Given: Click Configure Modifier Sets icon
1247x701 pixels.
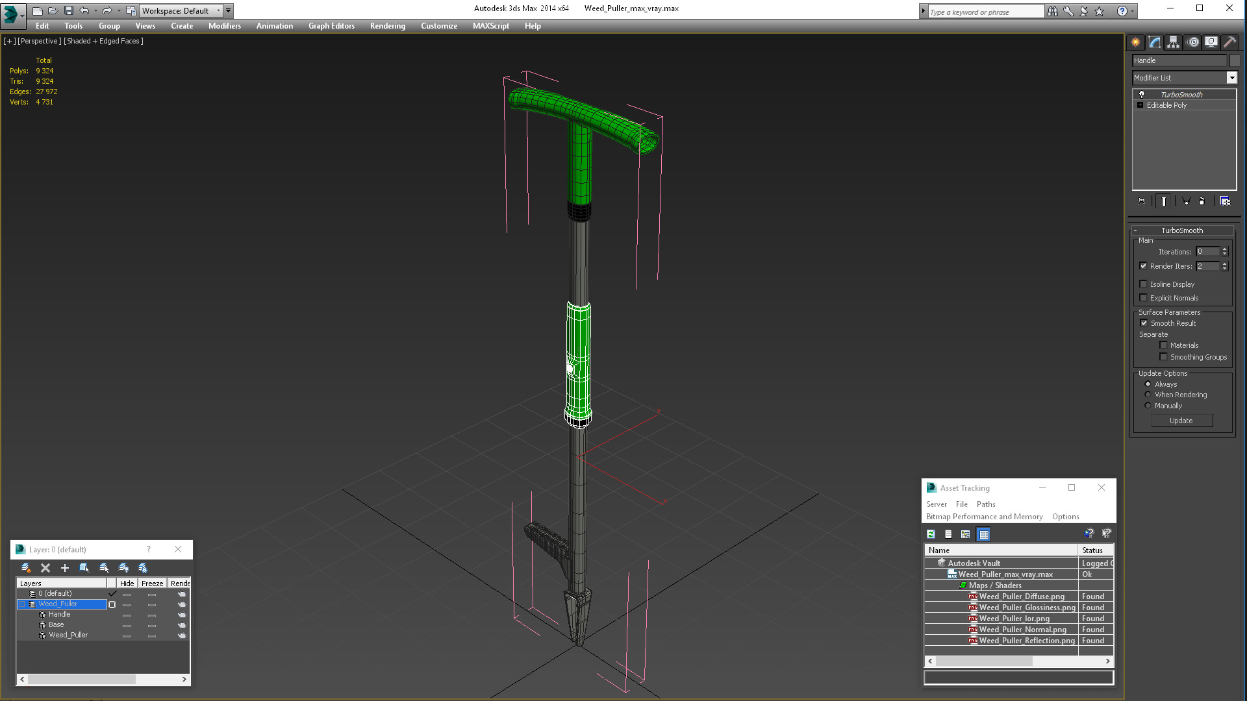Looking at the screenshot, I should point(1225,201).
